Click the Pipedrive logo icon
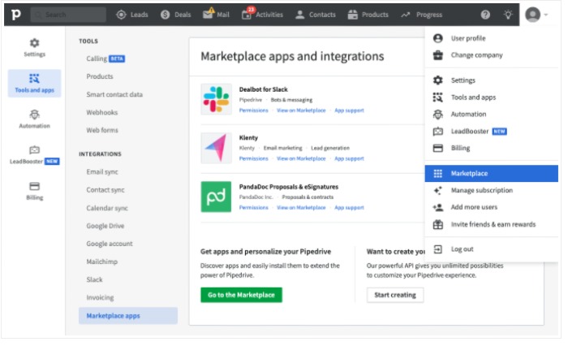 point(16,15)
